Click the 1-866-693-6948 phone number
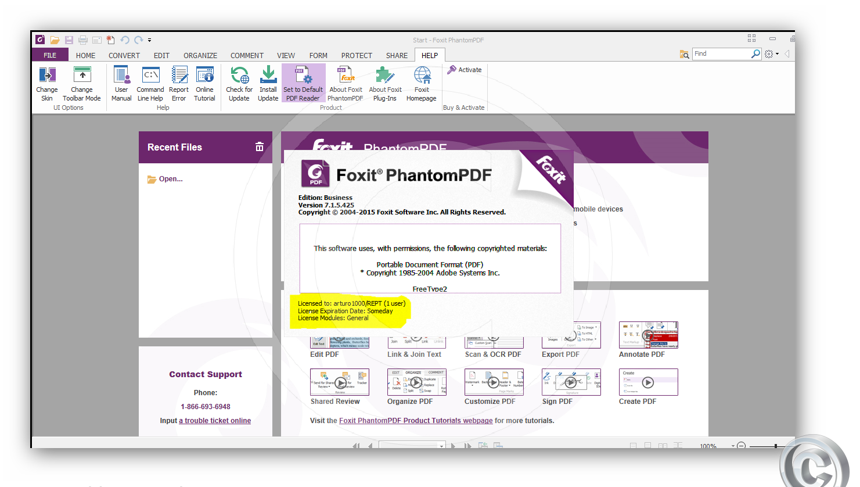 coord(206,407)
